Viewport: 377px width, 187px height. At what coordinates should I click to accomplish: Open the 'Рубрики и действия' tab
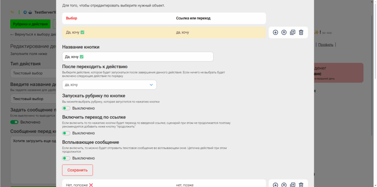(x=30, y=24)
